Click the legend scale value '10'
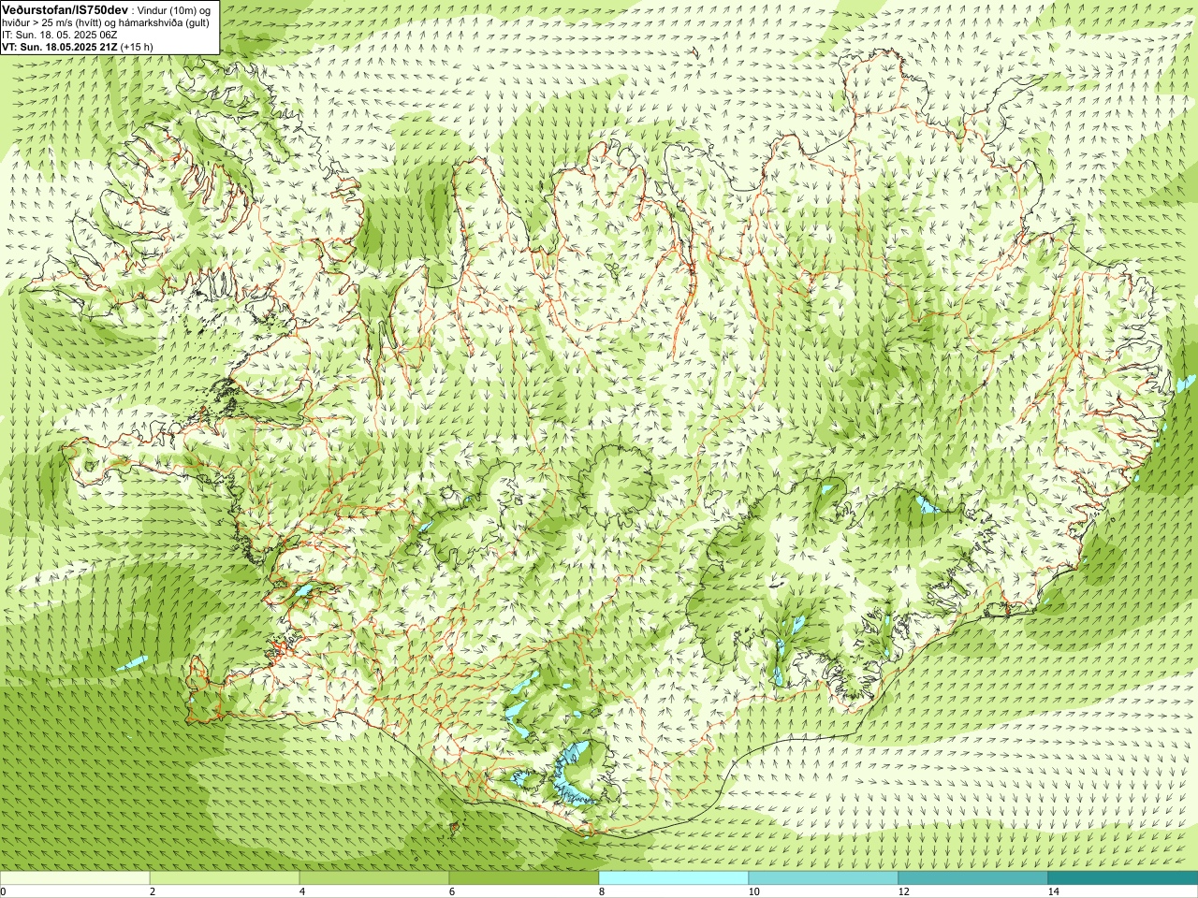This screenshot has height=898, width=1198. 753,891
